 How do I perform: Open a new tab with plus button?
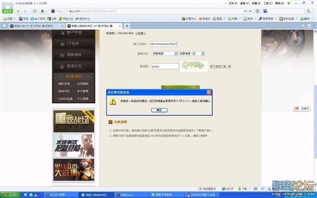click(127, 26)
